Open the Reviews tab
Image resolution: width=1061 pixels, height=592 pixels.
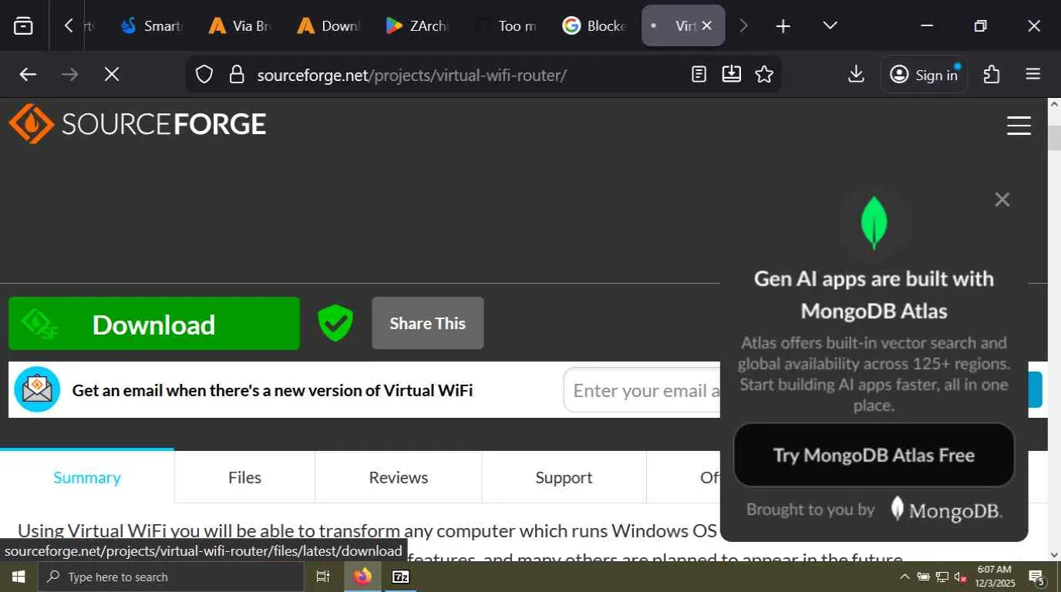(399, 477)
